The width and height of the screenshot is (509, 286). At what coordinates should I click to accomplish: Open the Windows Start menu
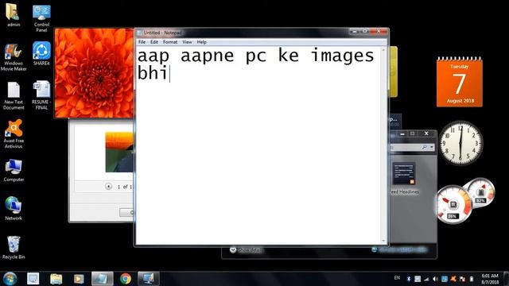[10, 279]
